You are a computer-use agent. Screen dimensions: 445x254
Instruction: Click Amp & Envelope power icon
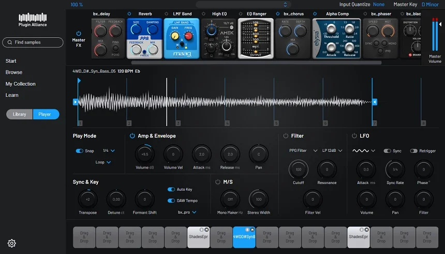point(132,136)
